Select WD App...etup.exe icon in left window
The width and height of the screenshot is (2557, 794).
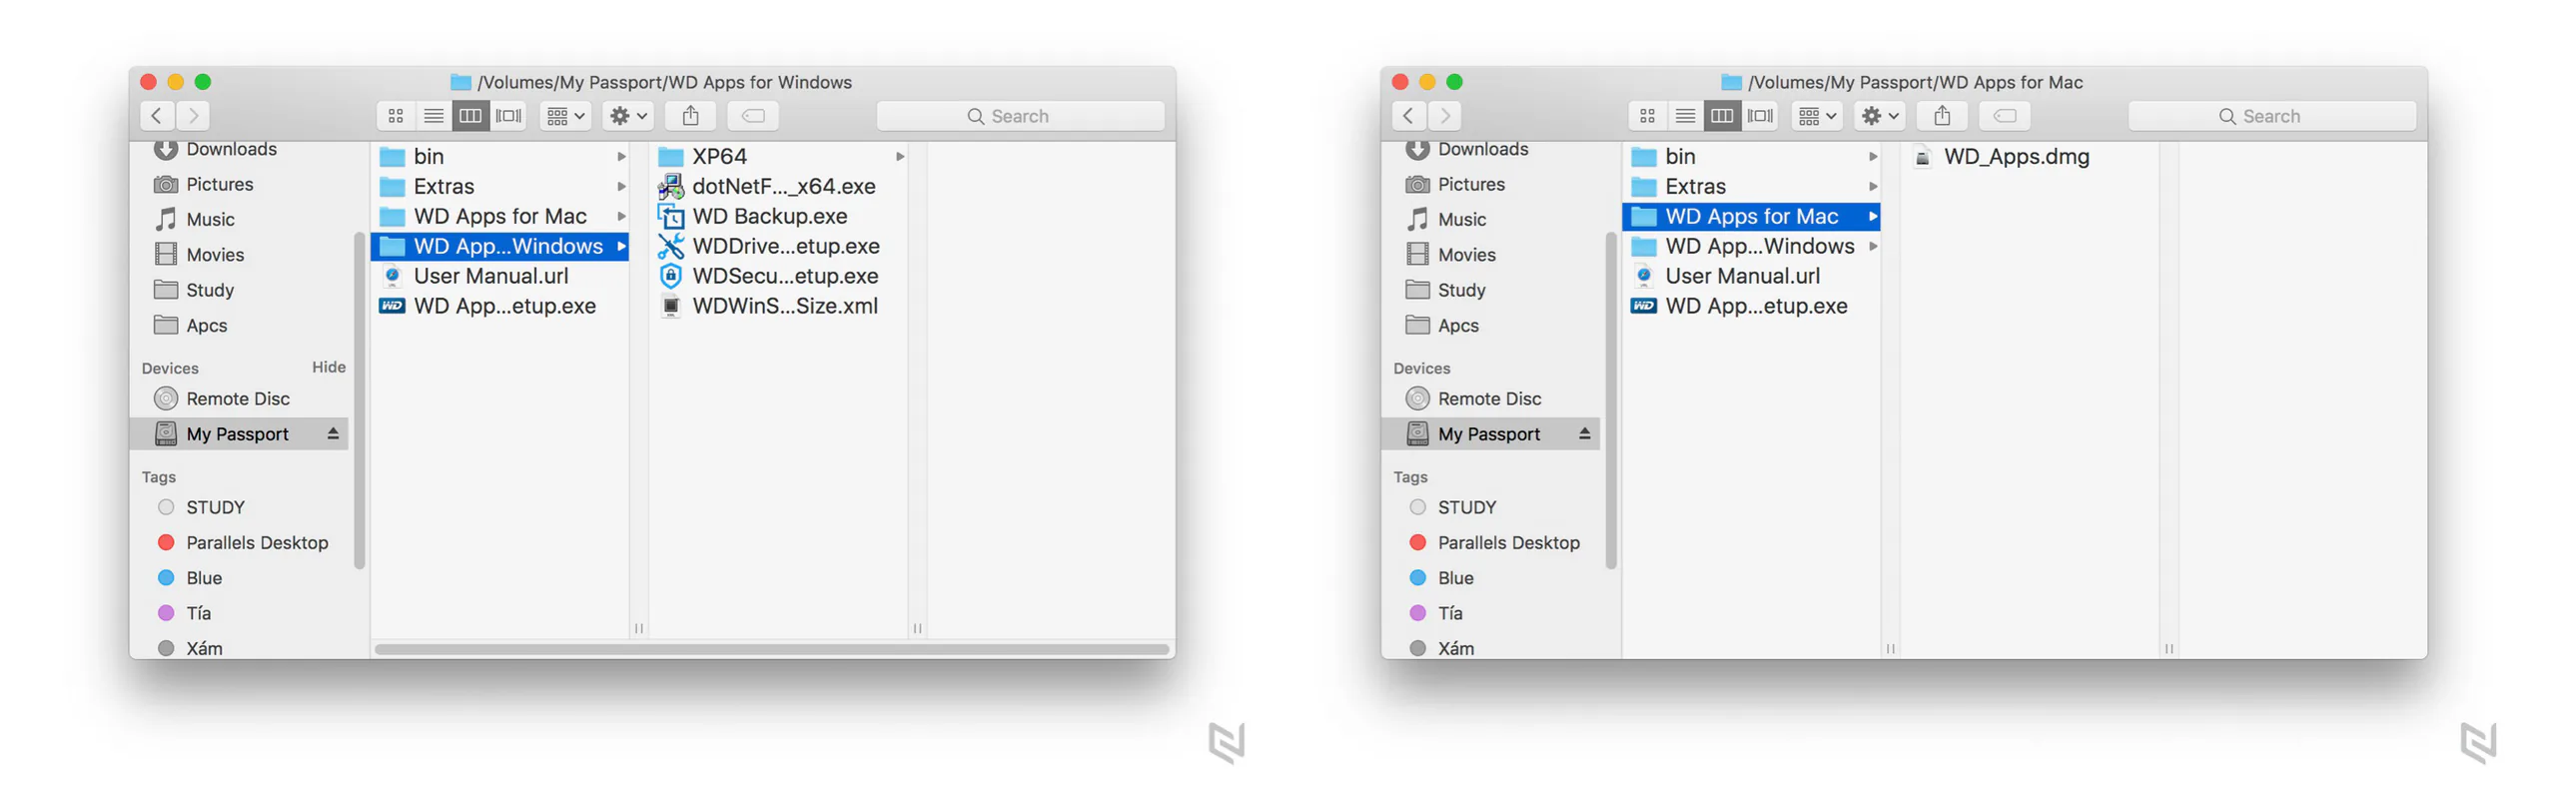391,305
